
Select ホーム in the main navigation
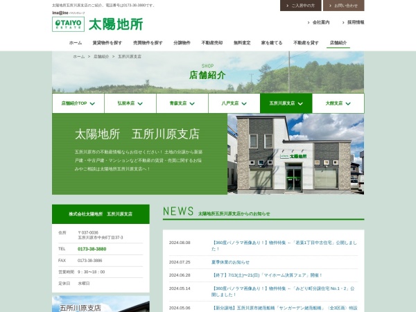pos(76,43)
